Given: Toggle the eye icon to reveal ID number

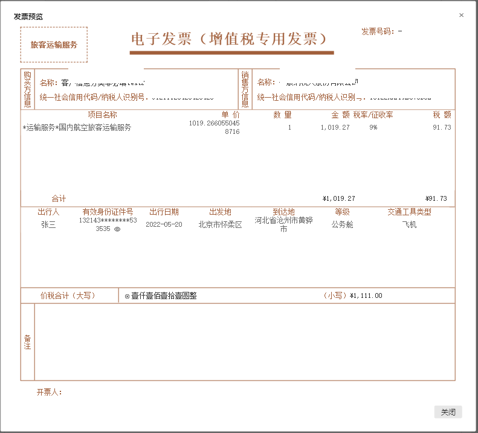Looking at the screenshot, I should click(x=117, y=229).
